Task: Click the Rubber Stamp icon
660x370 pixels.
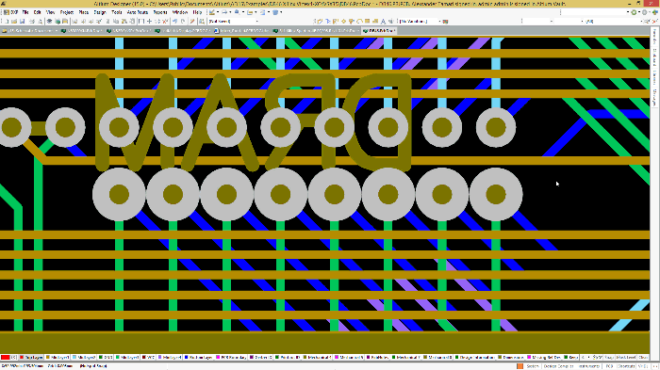Action: click(132, 21)
